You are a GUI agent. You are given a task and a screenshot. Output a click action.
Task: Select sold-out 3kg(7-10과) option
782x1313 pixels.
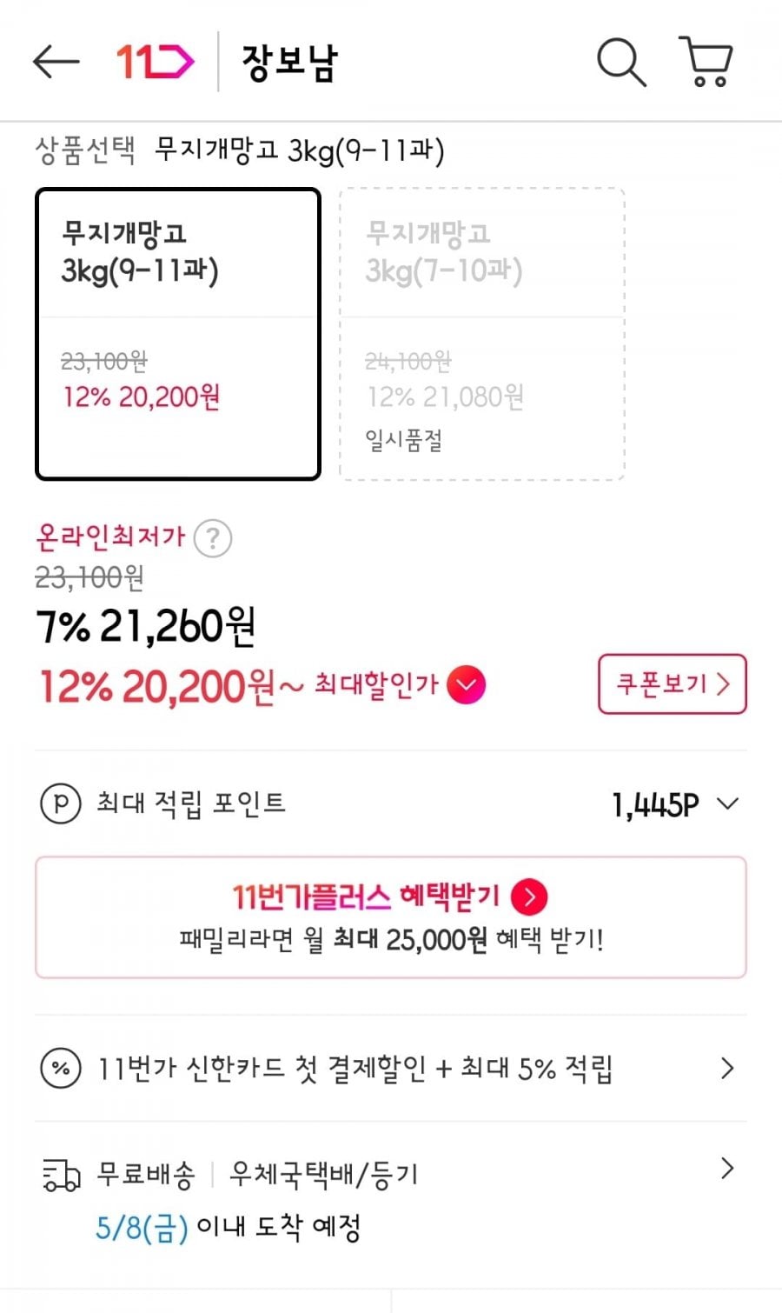coord(482,333)
